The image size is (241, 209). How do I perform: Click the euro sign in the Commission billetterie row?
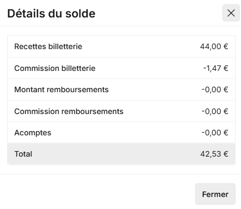point(226,68)
